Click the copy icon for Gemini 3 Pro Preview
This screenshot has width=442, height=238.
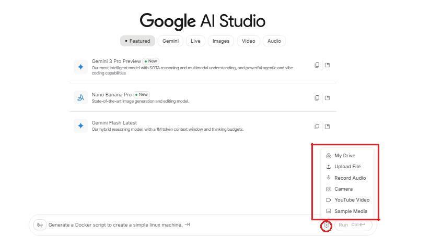pyautogui.click(x=317, y=65)
